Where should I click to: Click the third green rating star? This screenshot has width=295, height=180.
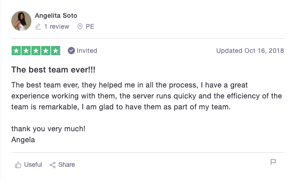tap(36, 51)
